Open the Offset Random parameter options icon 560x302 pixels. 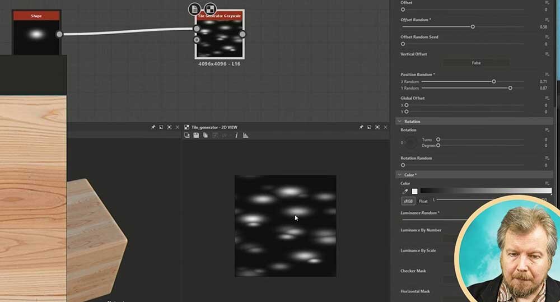tap(547, 20)
